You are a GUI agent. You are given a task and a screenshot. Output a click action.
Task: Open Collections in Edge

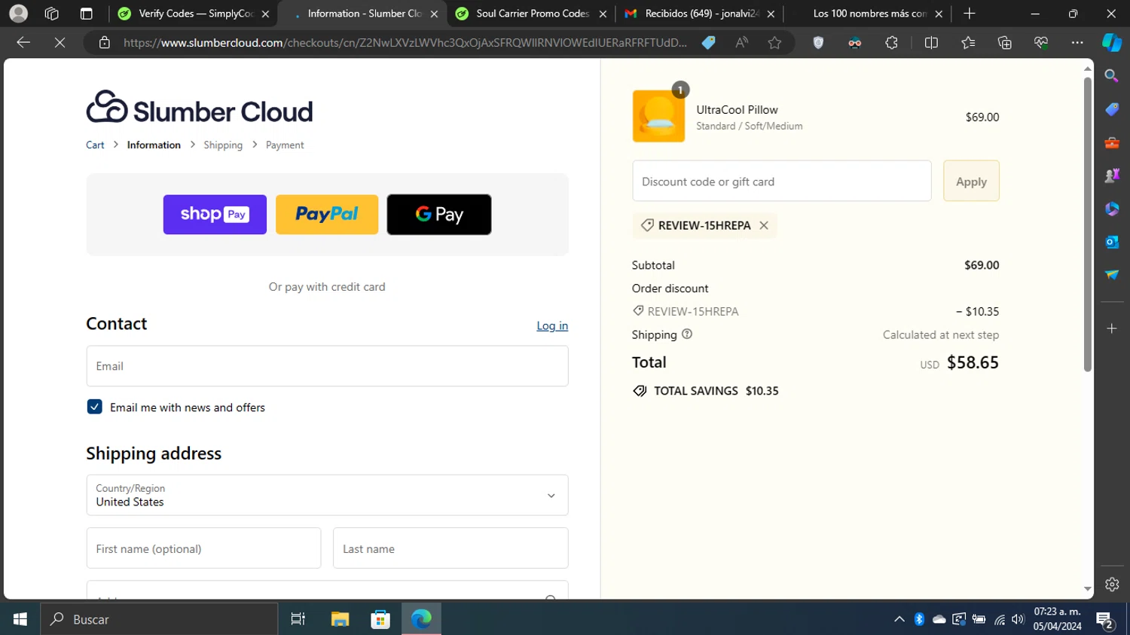coord(1004,43)
